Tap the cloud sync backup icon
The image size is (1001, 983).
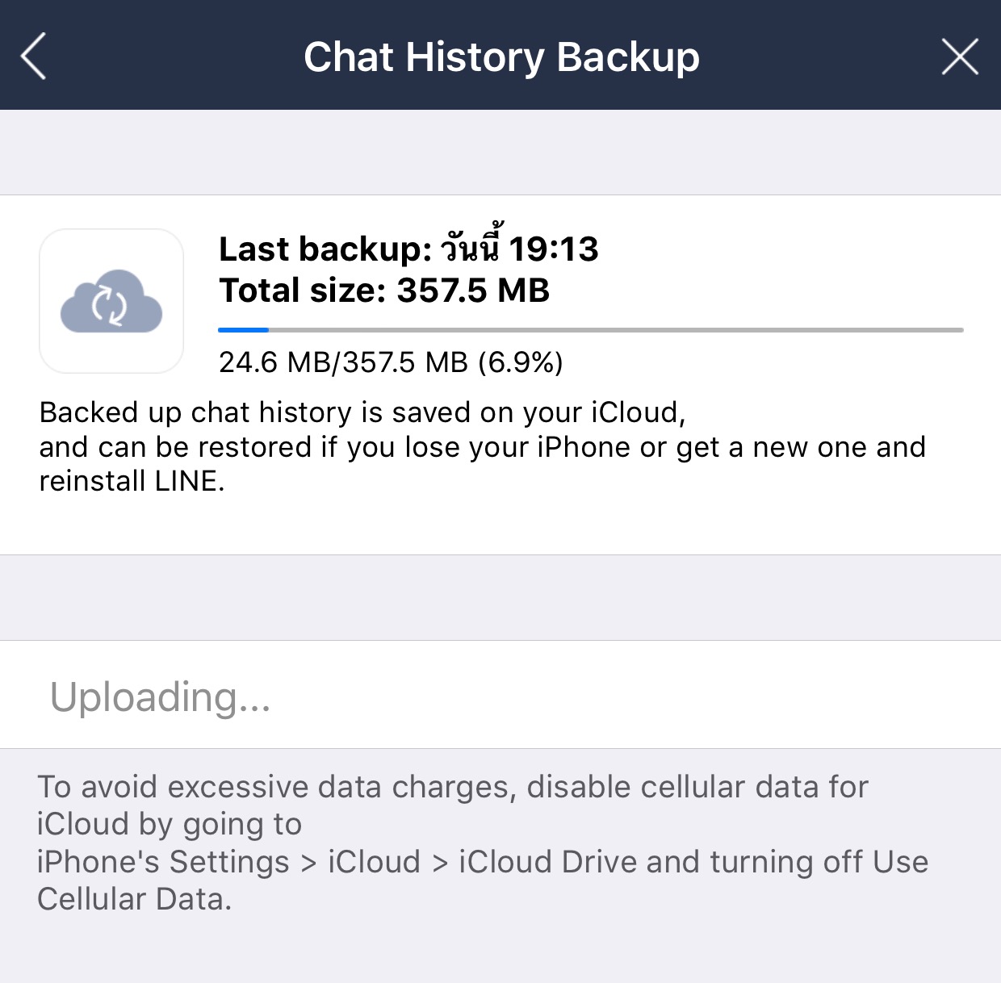click(111, 301)
